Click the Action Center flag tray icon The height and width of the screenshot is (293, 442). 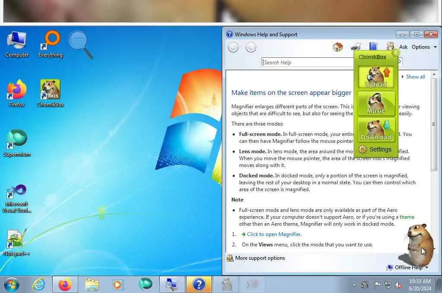point(377,285)
